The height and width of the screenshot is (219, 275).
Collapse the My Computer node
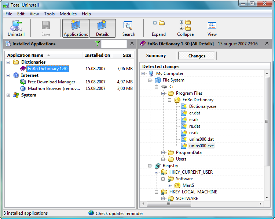pyautogui.click(x=143, y=73)
